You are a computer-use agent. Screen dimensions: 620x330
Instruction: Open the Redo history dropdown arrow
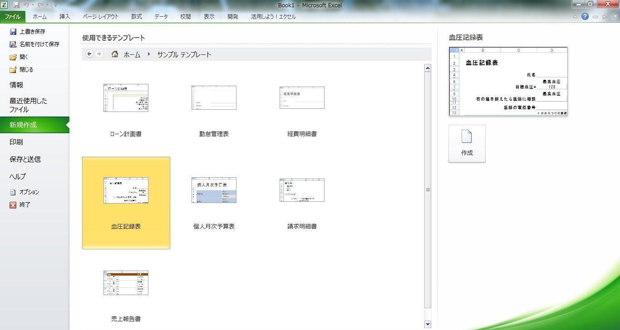point(47,5)
